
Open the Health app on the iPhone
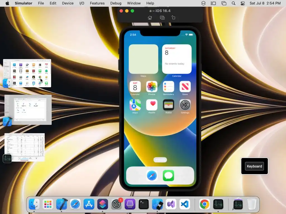coord(152,105)
